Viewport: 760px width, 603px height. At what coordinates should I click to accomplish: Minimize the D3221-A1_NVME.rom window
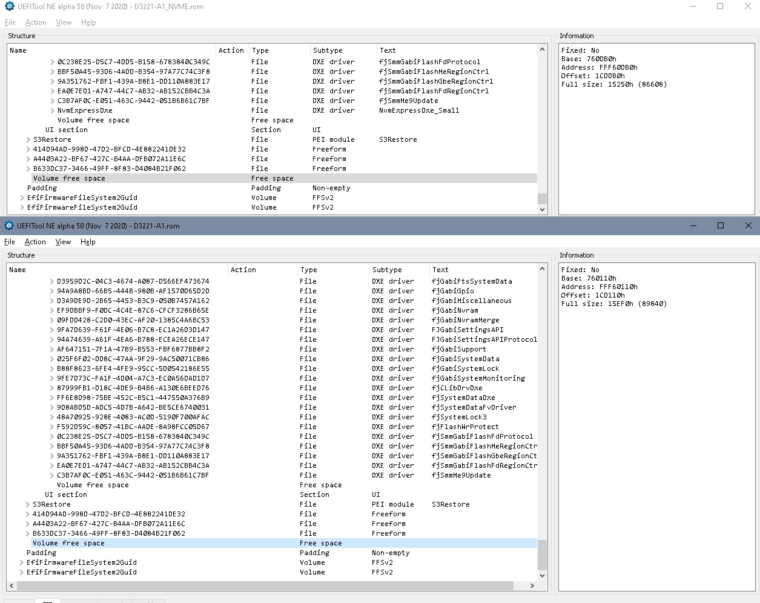(x=693, y=7)
